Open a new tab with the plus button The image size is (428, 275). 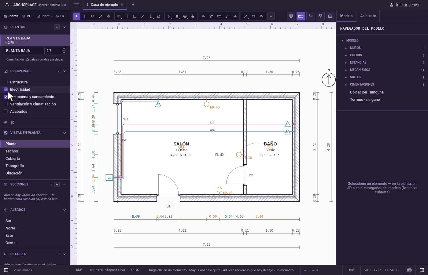133,5
